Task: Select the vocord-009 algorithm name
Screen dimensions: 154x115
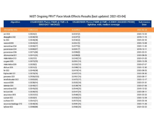Action: point(8,43)
